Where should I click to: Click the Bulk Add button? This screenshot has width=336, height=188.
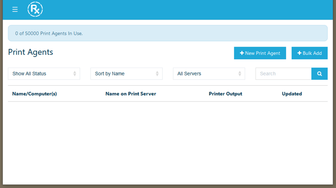coord(310,53)
